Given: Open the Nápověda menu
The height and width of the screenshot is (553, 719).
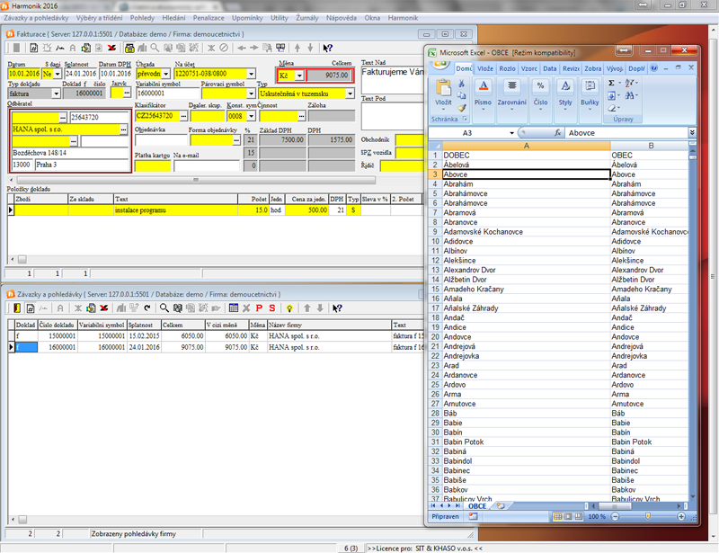Looking at the screenshot, I should coord(342,18).
